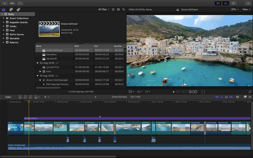Sort by the Name column header
Viewport: 253px width, 158px height.
click(54, 46)
